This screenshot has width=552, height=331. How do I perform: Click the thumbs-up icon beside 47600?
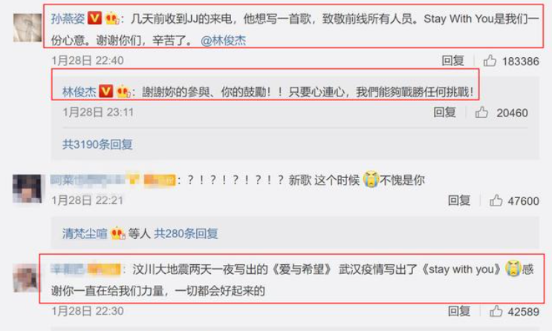(x=496, y=200)
